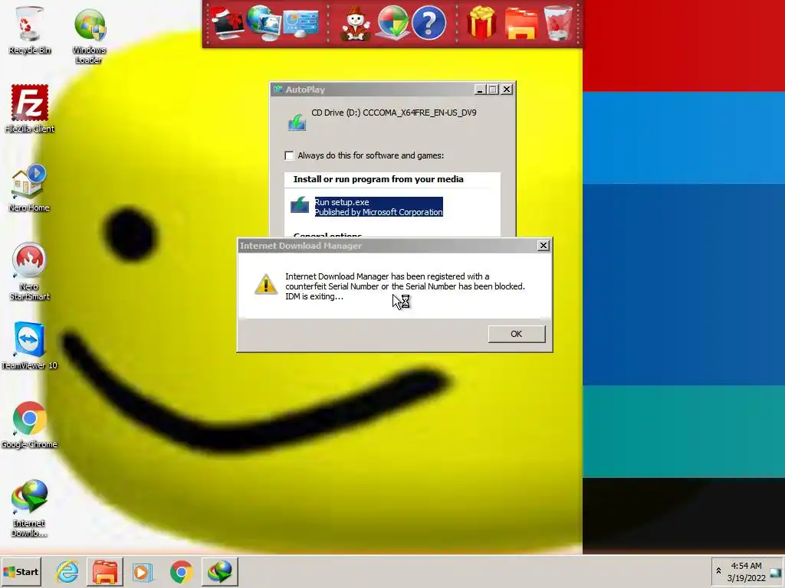The height and width of the screenshot is (588, 785).
Task: Open the Recycle Bin desktop icon
Action: [29, 30]
